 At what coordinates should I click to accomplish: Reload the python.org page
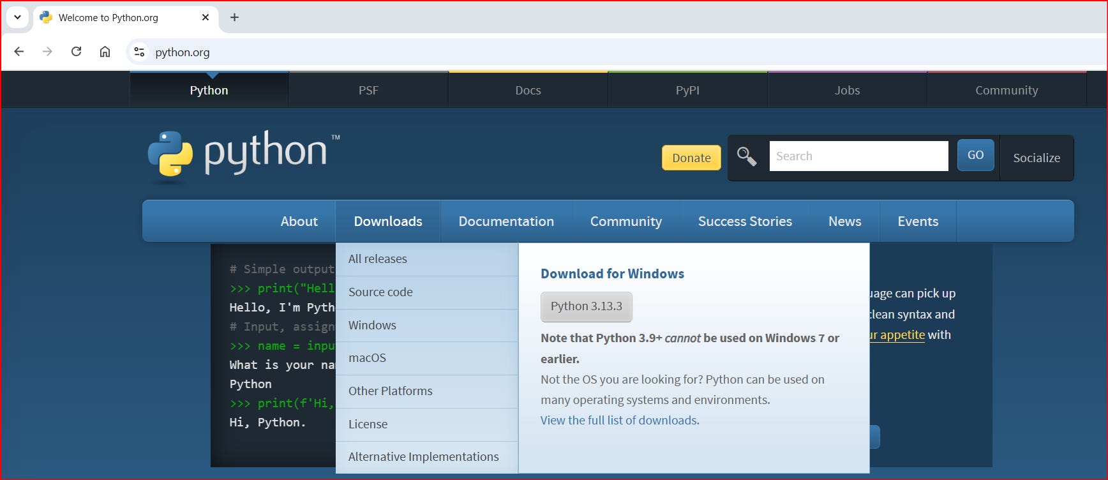click(x=76, y=52)
